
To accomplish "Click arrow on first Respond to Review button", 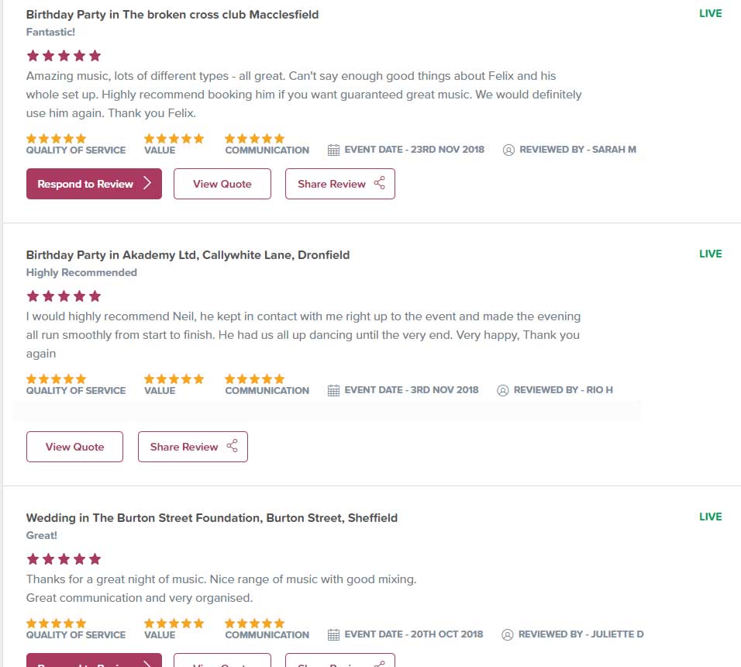I will (x=147, y=184).
